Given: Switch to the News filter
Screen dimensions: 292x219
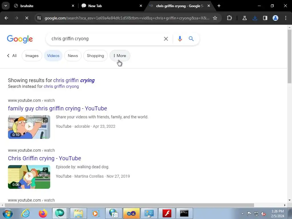Looking at the screenshot, I should pyautogui.click(x=73, y=56).
